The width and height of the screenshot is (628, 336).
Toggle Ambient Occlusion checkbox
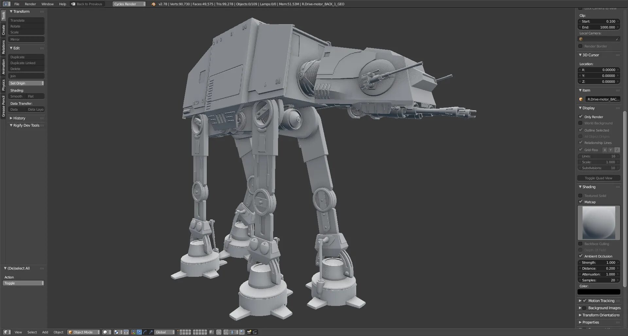click(581, 256)
